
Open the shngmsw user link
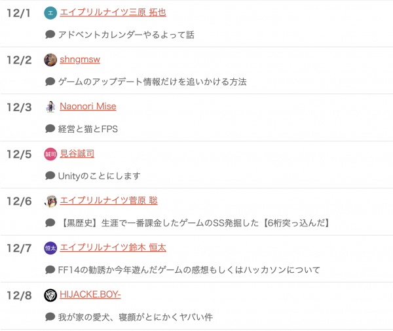[x=80, y=60]
